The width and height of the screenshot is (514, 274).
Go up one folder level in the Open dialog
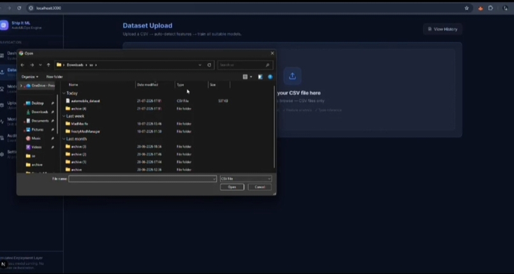tap(48, 65)
